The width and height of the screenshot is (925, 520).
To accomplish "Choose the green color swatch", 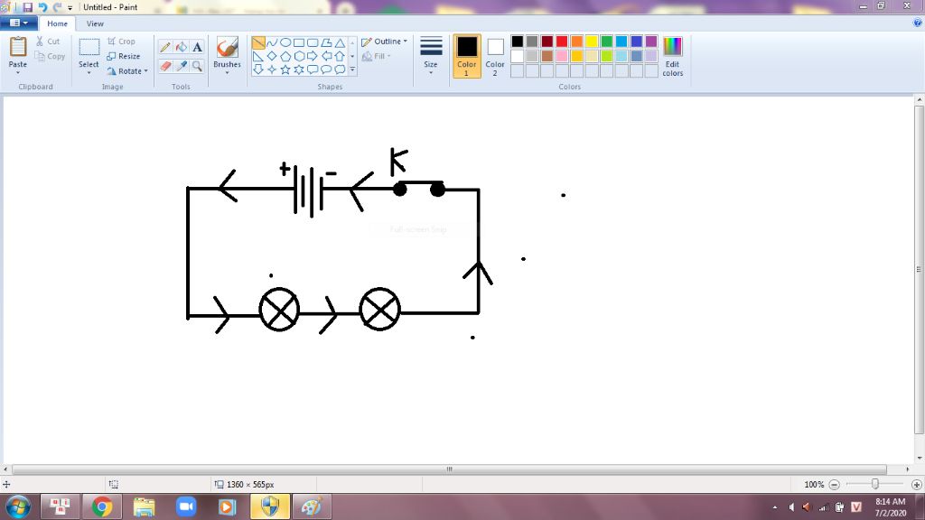I will (606, 42).
